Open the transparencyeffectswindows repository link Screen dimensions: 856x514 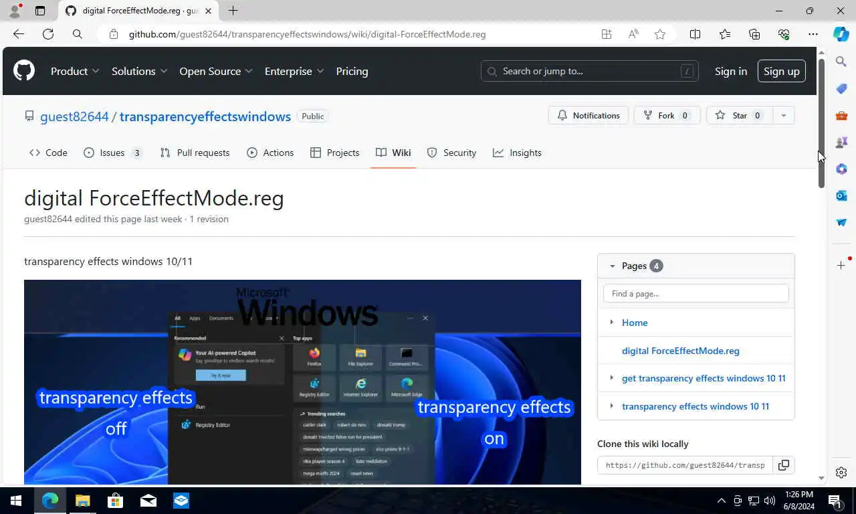point(205,116)
